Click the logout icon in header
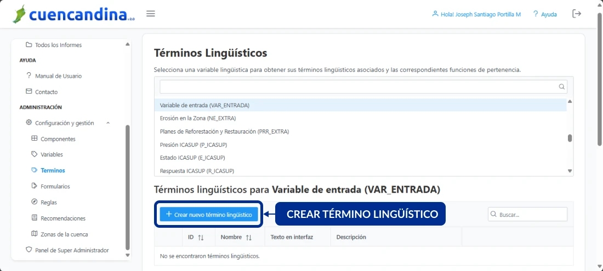Viewport: 603px width, 271px height. coord(577,14)
